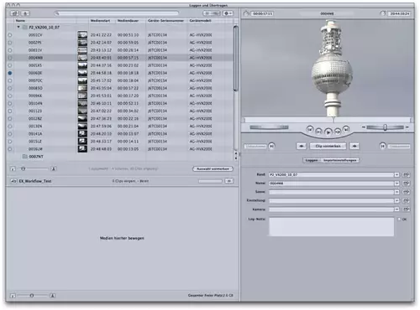Click the mark Out point button

click(x=382, y=146)
